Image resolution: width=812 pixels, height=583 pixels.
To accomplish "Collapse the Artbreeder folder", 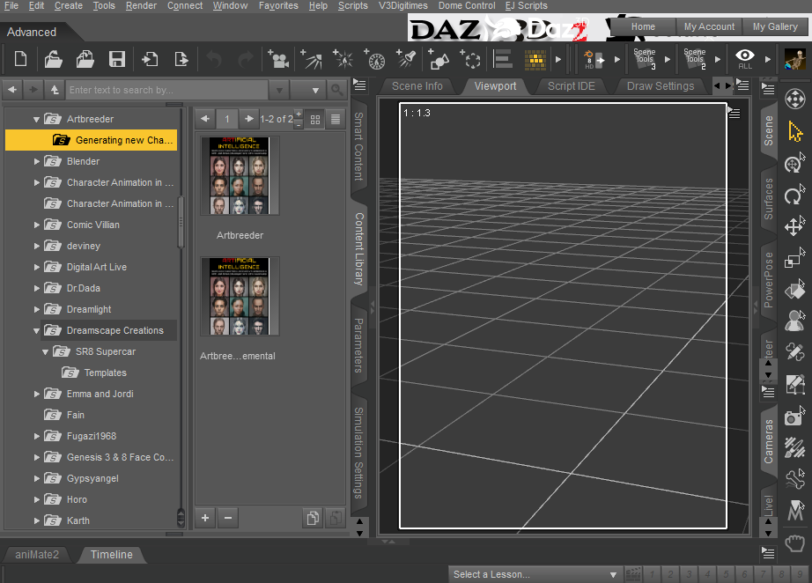I will [x=36, y=119].
